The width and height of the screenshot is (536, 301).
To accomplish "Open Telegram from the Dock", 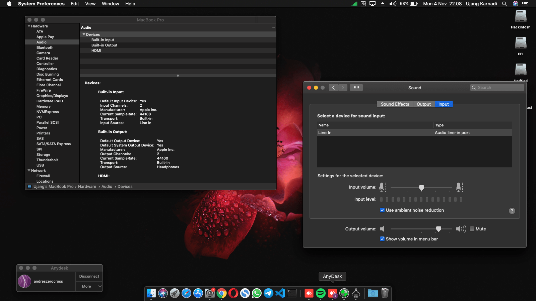I will pos(268,293).
